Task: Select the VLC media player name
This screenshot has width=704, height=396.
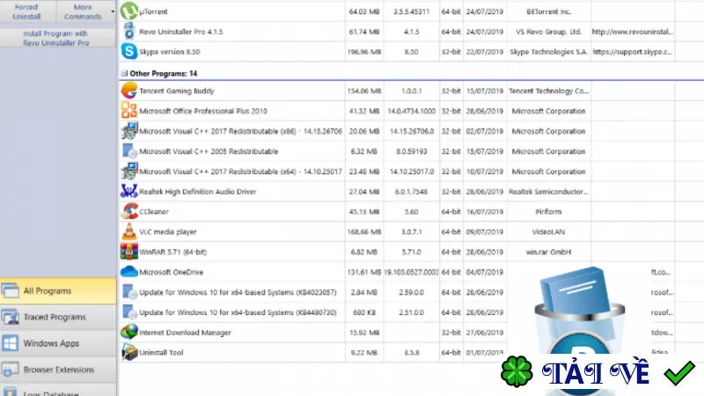Action: (x=168, y=231)
